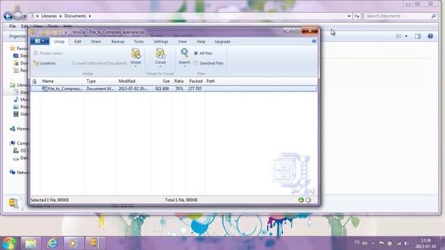Select the All files radio button
Screen dimensions: 445x250
(x=196, y=53)
